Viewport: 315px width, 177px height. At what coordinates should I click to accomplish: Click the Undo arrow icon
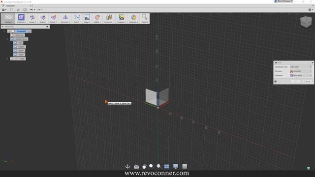click(31, 10)
